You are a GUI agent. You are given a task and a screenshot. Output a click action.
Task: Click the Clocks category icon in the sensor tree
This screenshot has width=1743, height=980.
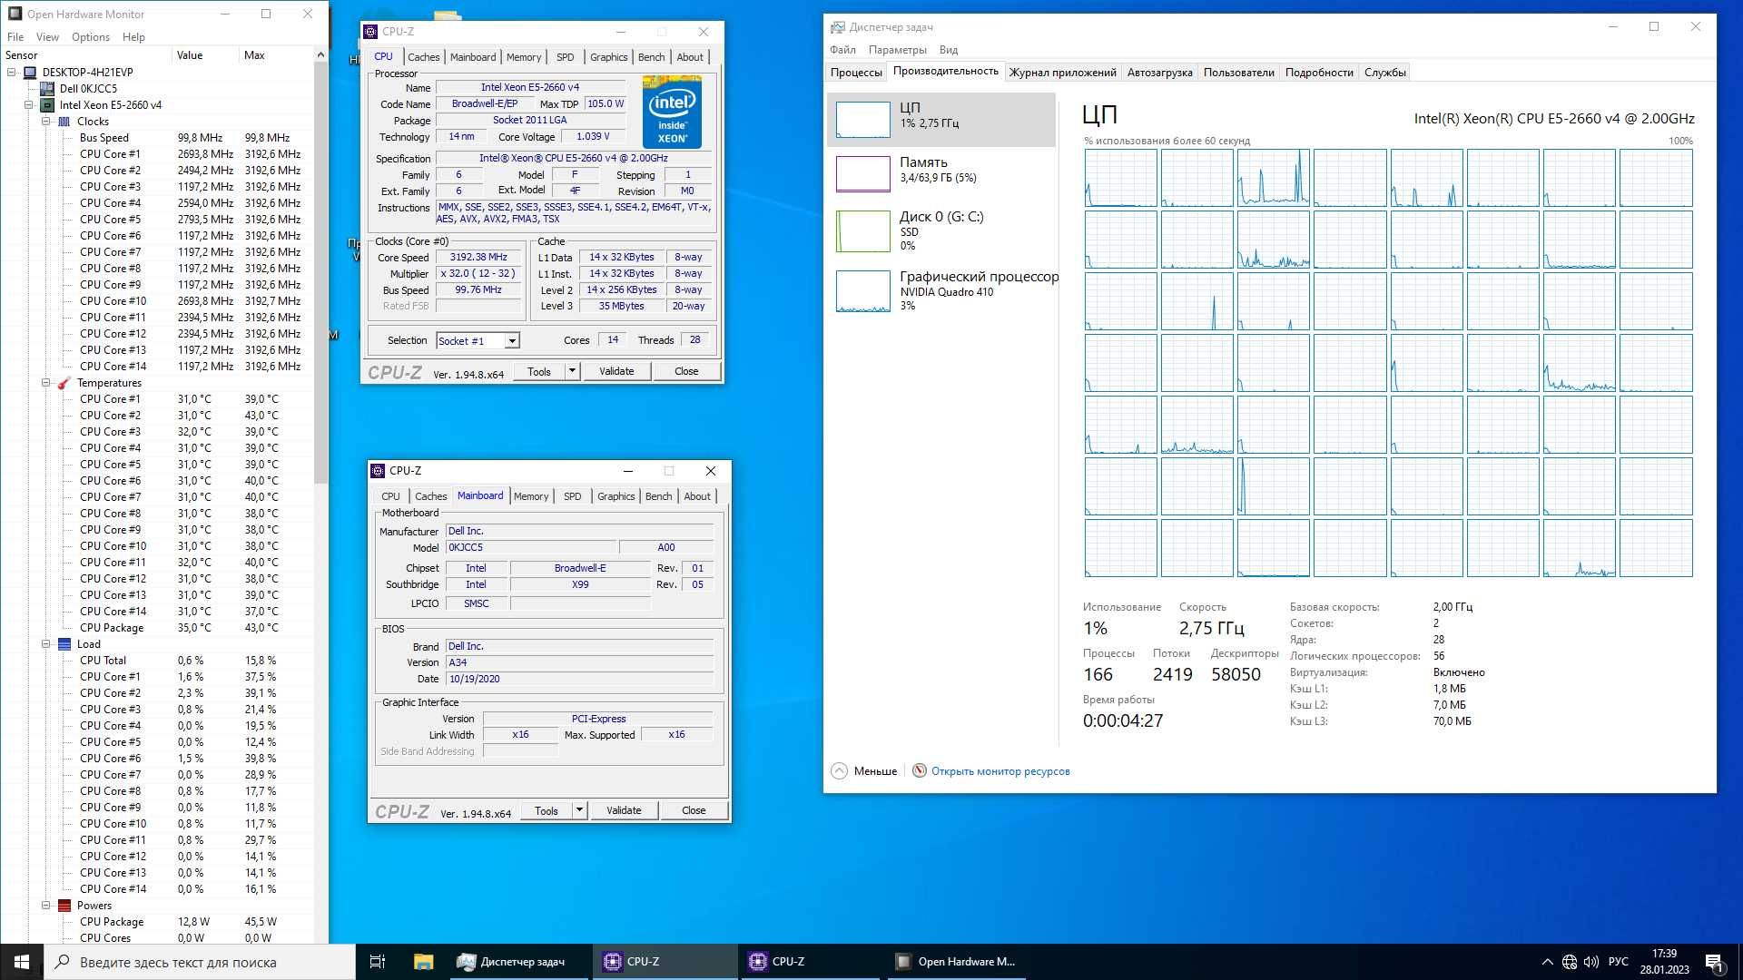click(64, 122)
